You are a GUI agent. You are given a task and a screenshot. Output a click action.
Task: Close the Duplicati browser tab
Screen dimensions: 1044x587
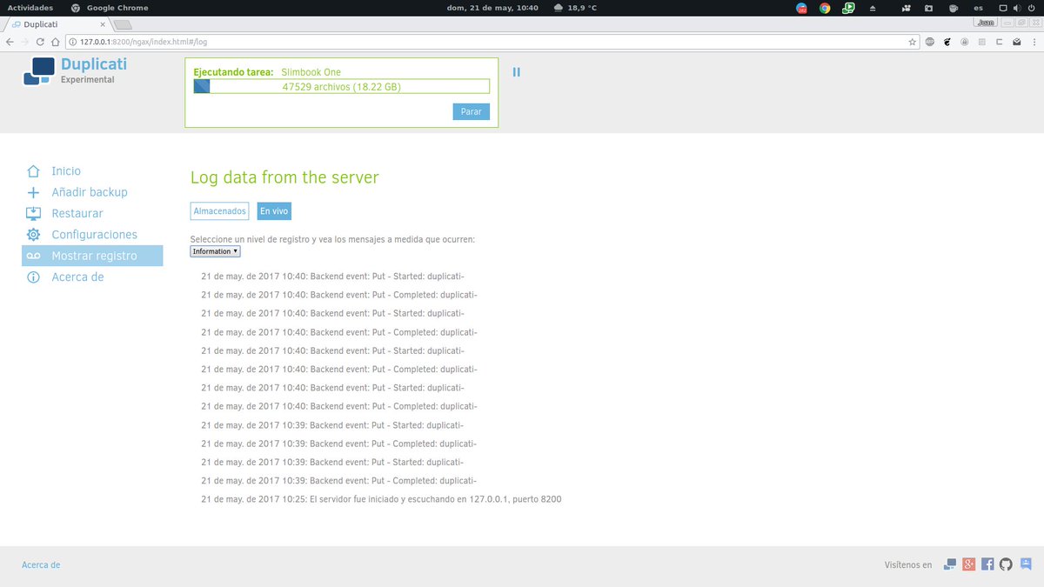[x=103, y=24]
